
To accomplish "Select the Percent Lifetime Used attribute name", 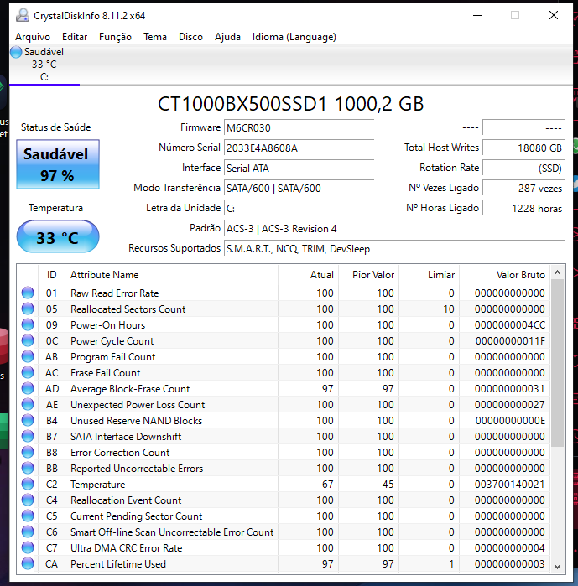I will click(x=118, y=563).
